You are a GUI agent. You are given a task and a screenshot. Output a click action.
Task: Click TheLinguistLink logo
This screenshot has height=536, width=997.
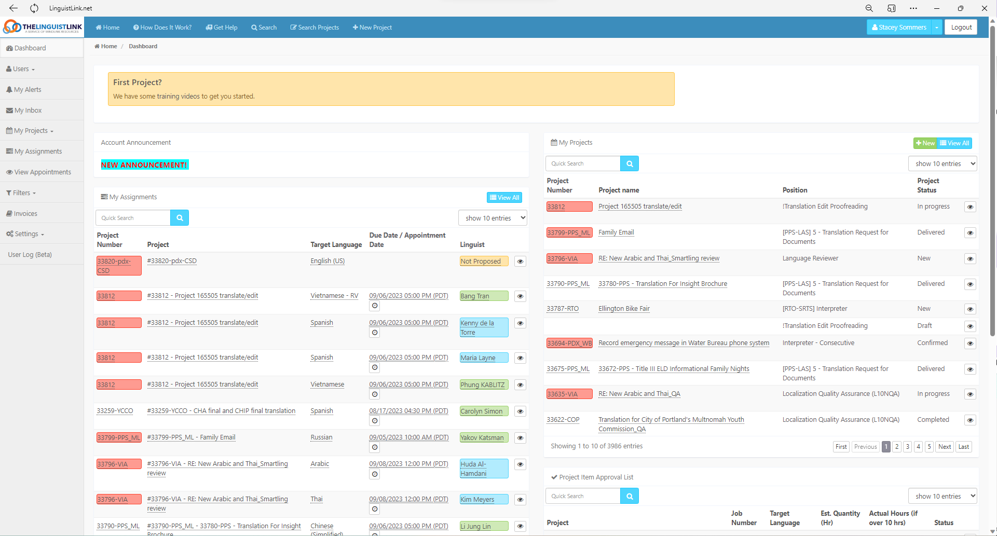pos(43,27)
